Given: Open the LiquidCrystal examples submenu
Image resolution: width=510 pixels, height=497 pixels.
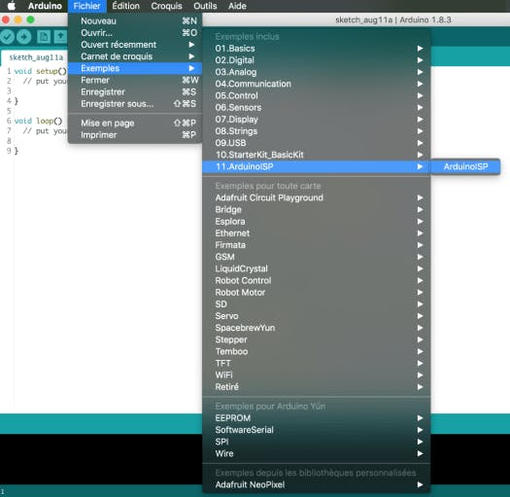Looking at the screenshot, I should point(316,268).
